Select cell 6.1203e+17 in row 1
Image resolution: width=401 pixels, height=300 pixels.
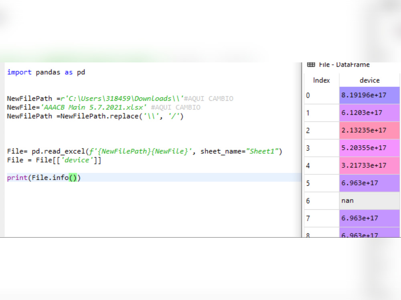[x=370, y=113]
